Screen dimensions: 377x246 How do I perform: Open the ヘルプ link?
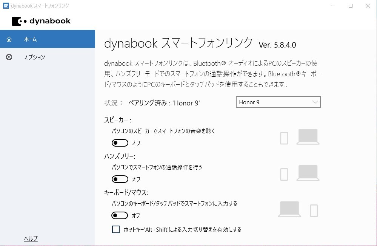(x=30, y=238)
